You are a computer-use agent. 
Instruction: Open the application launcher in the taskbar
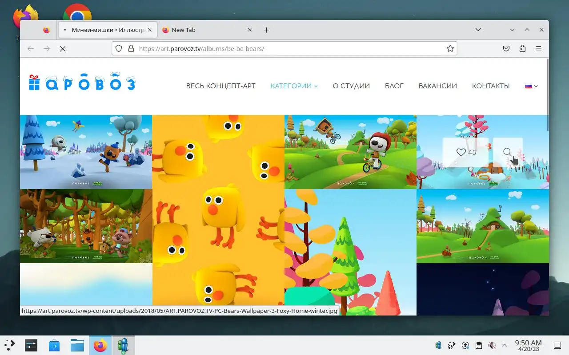[x=10, y=345]
